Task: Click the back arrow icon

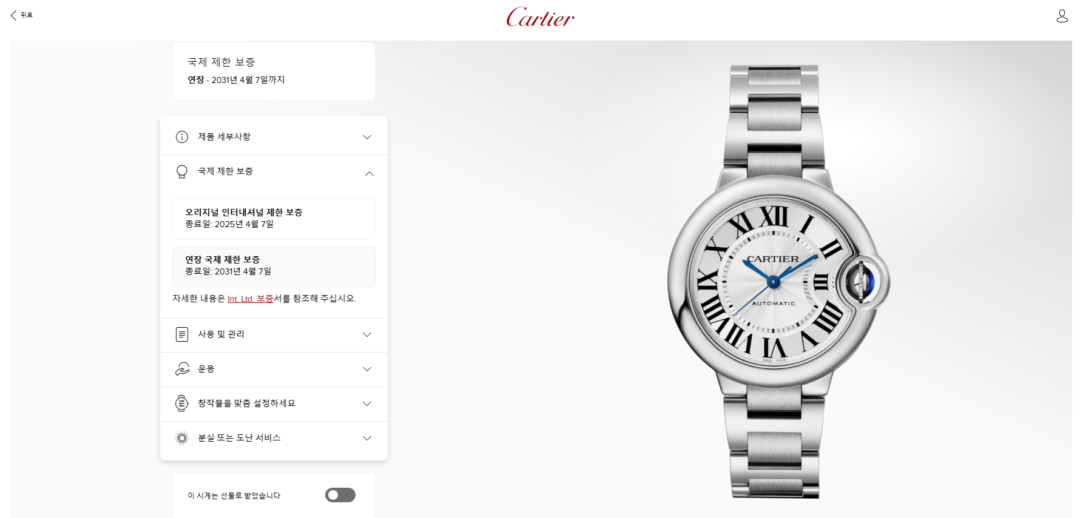Action: point(13,15)
